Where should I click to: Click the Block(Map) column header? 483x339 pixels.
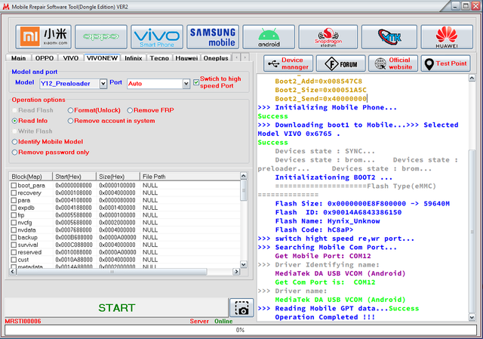click(x=31, y=177)
